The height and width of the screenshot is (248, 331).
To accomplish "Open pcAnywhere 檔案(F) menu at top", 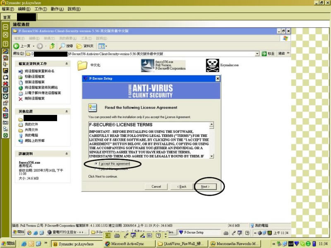I will pos(8,9).
